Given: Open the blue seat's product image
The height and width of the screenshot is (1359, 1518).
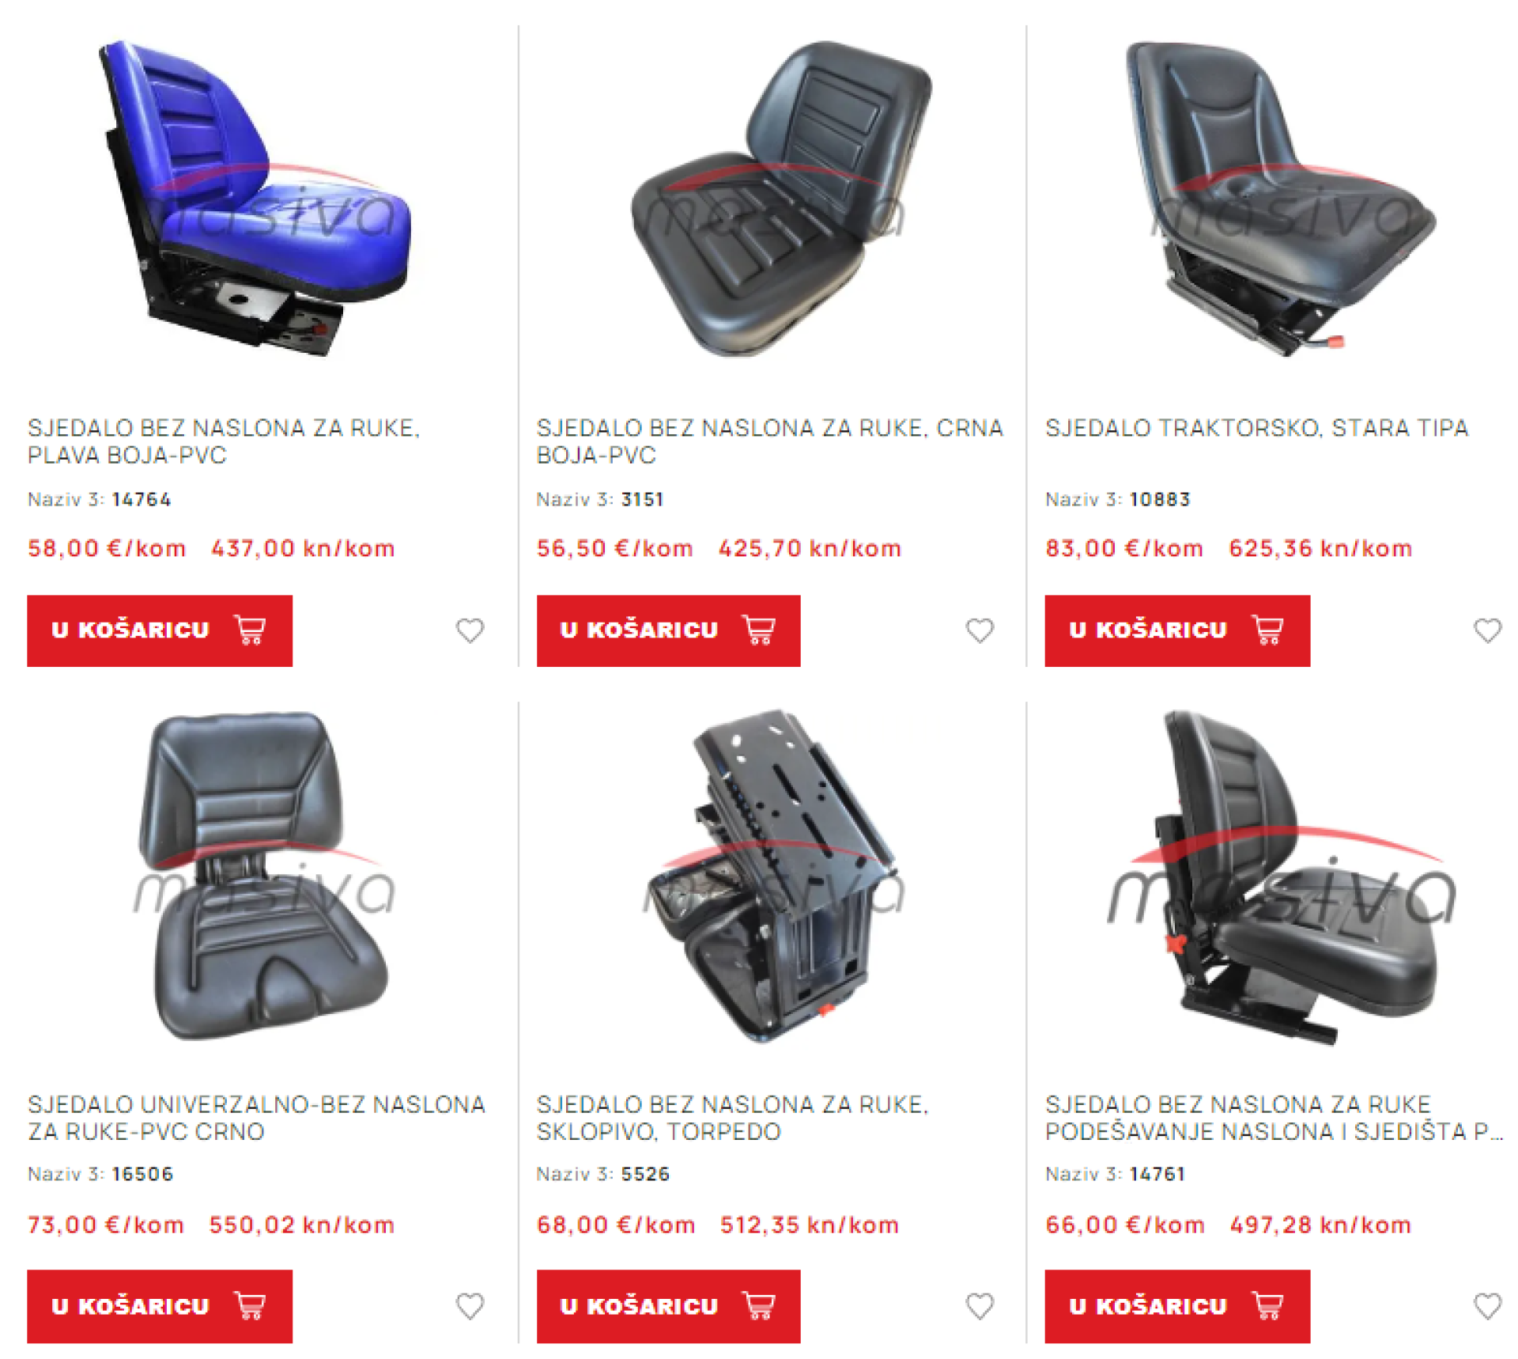Looking at the screenshot, I should pos(257,198).
